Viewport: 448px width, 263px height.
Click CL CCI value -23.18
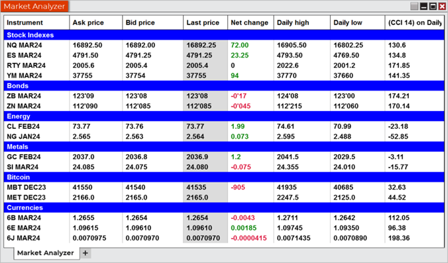coord(398,126)
